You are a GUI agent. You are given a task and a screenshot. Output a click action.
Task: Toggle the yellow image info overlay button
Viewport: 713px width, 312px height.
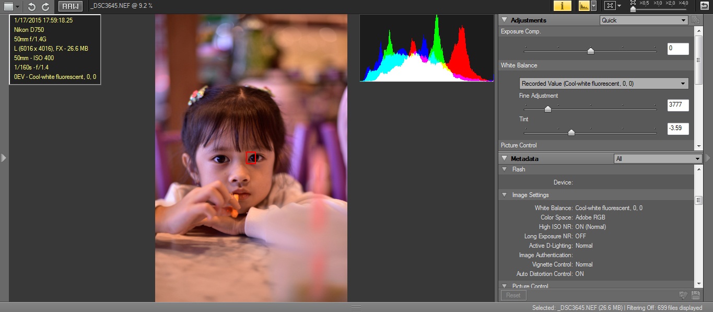click(562, 6)
